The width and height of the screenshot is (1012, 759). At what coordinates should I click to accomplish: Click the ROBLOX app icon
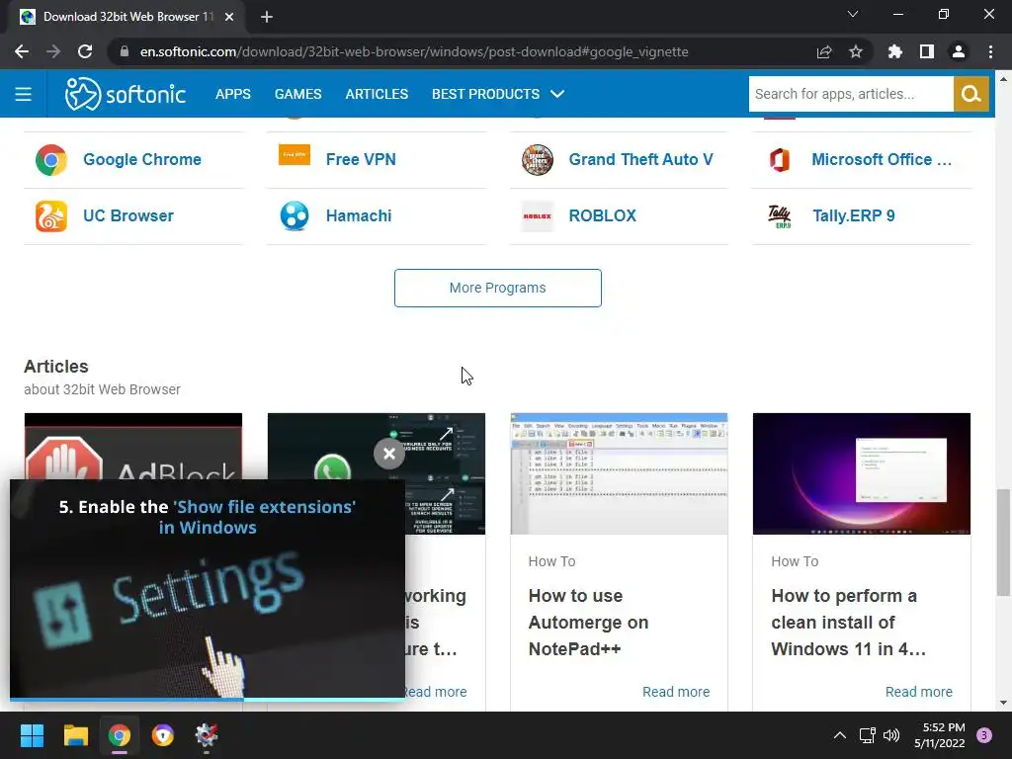[x=537, y=216]
